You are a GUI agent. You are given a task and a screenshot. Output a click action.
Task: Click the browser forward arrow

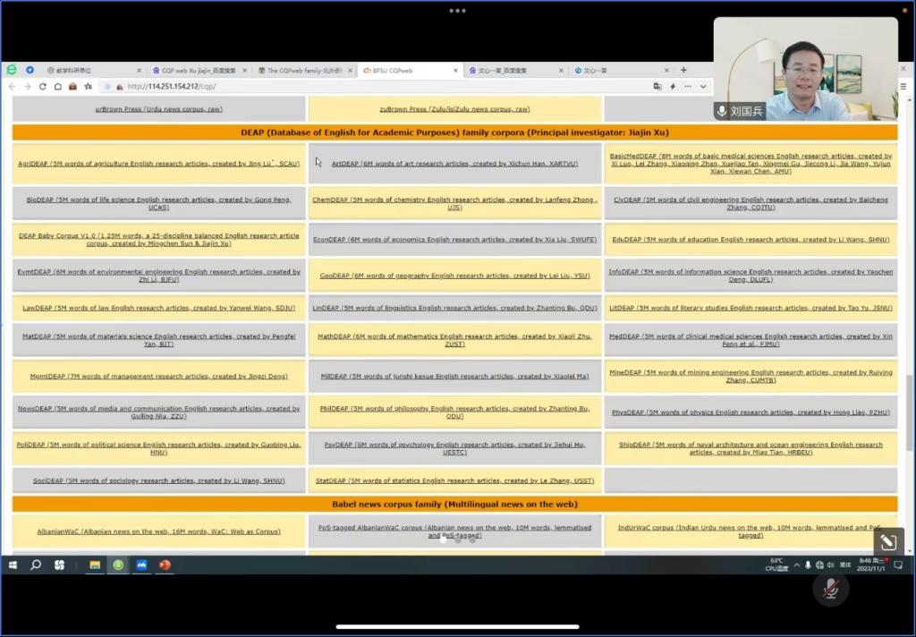(28, 87)
